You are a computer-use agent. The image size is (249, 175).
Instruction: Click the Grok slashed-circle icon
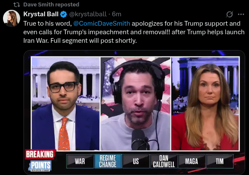point(229,14)
